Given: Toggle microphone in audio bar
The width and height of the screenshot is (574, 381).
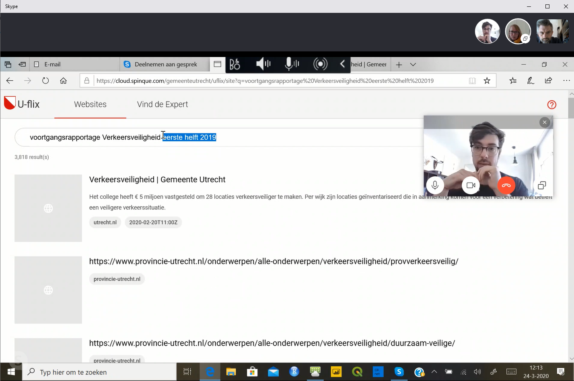Looking at the screenshot, I should [x=292, y=64].
